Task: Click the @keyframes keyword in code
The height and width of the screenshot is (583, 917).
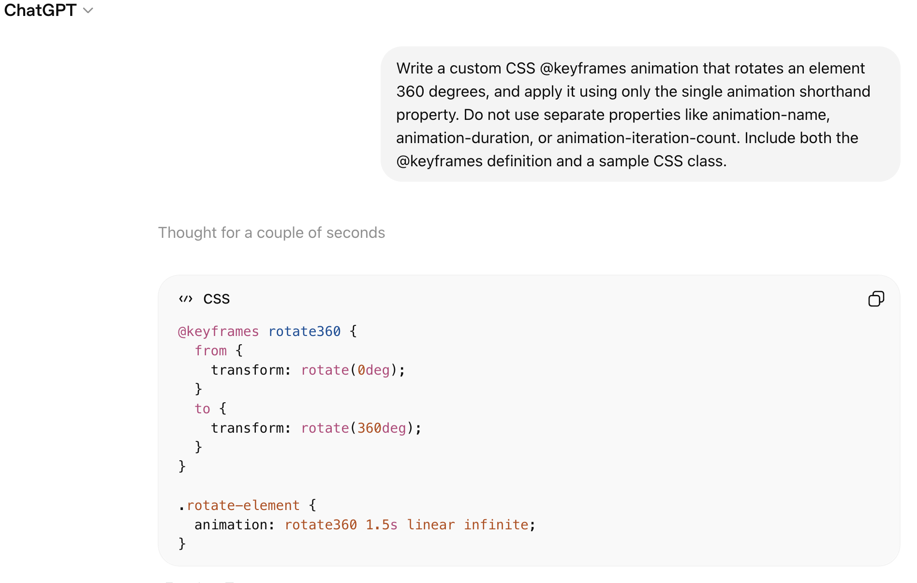Action: 219,332
